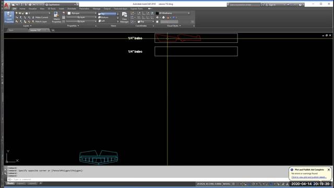Click Match Properties tool

[x=56, y=17]
